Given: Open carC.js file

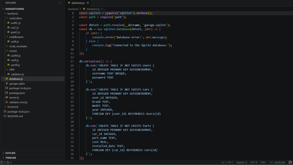Looking at the screenshot, I should 15,28.
